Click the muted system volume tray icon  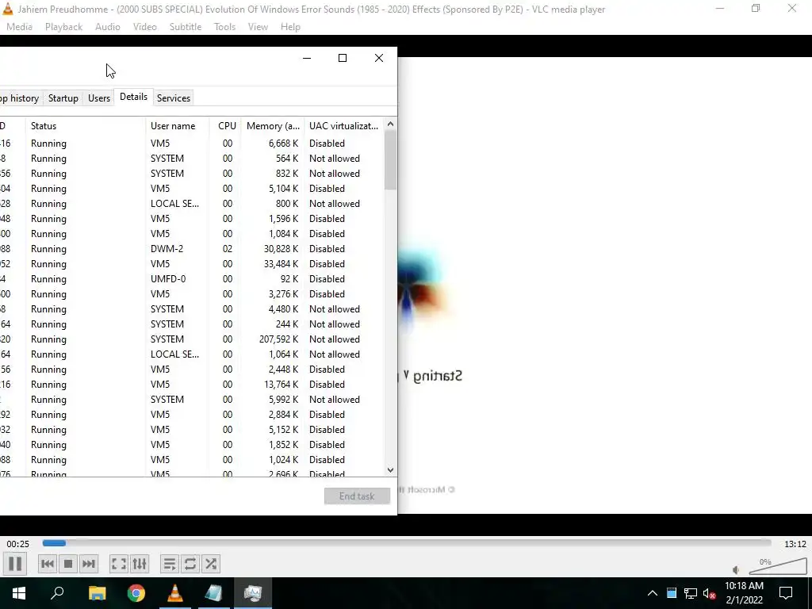pos(710,593)
